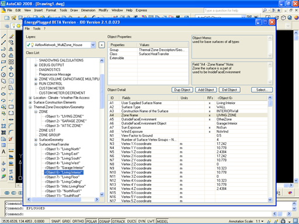This screenshot has height=224, width=299.
Task: Open the Layer Properties Manager icon
Action: click(7, 26)
